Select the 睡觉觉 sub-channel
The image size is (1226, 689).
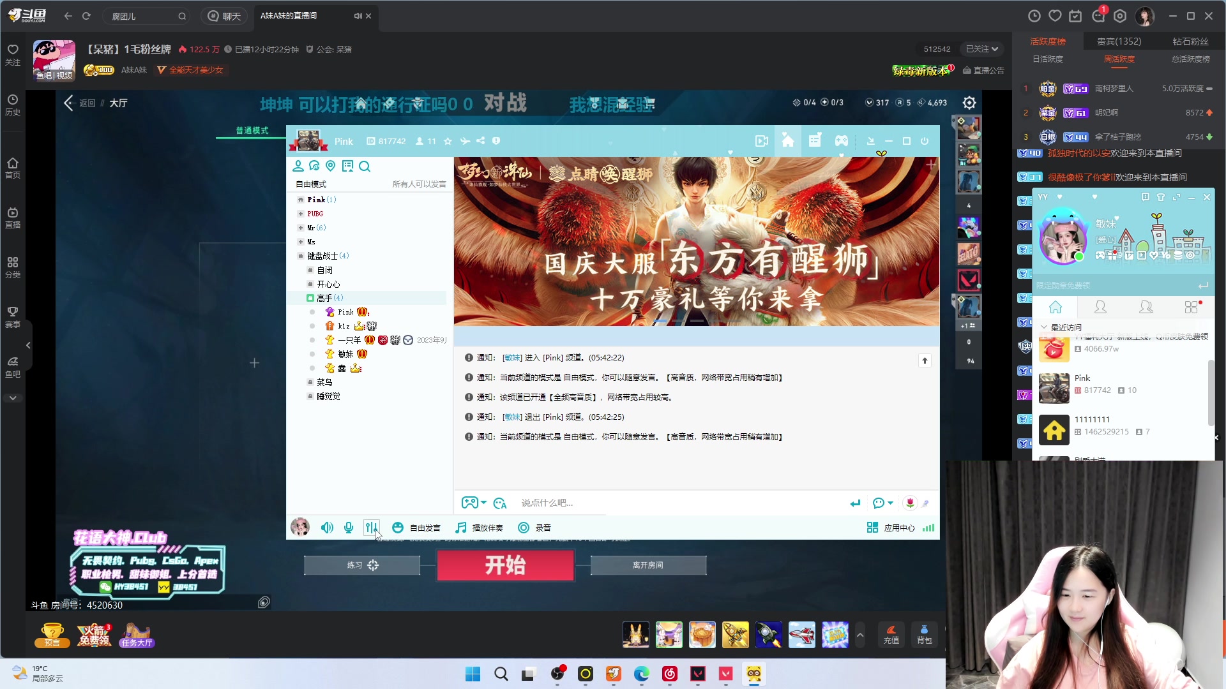[x=328, y=396]
